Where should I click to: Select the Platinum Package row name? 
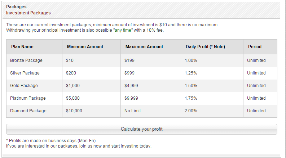coord(28,98)
